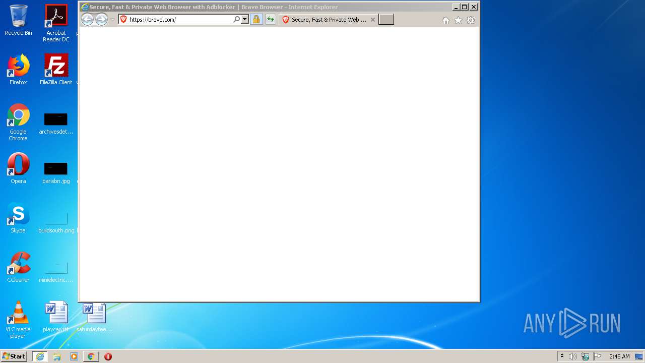Open the recent pages dropdown arrow
The height and width of the screenshot is (363, 645).
pyautogui.click(x=112, y=20)
